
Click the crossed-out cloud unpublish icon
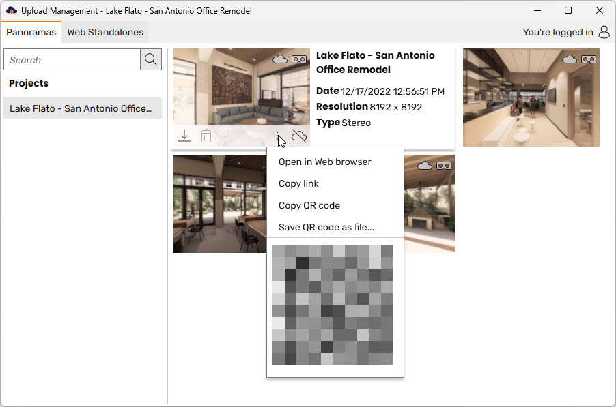[299, 136]
